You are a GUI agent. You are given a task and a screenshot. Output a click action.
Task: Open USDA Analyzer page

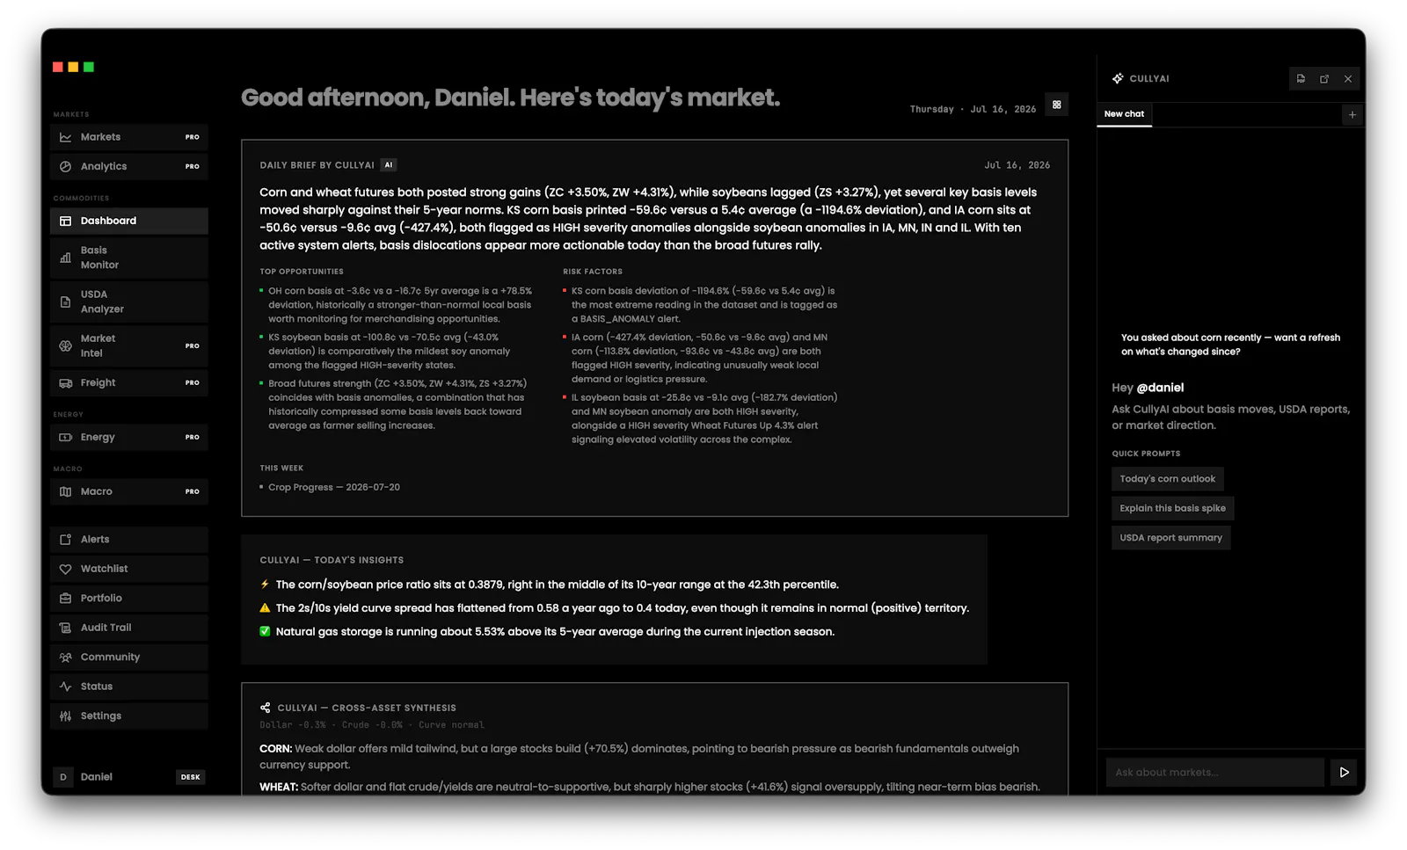128,301
